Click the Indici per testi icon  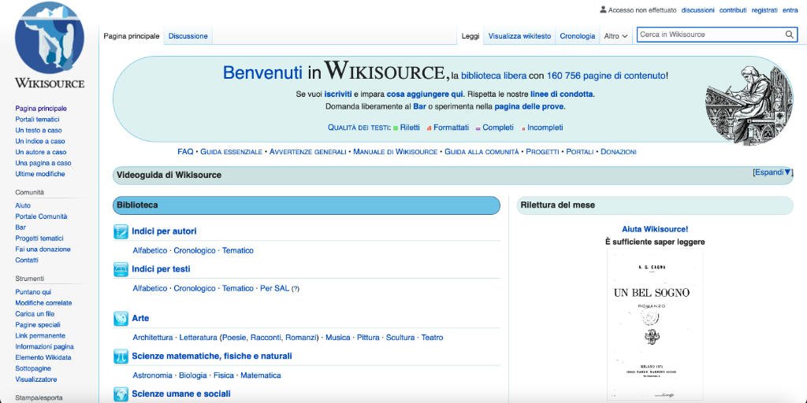121,269
